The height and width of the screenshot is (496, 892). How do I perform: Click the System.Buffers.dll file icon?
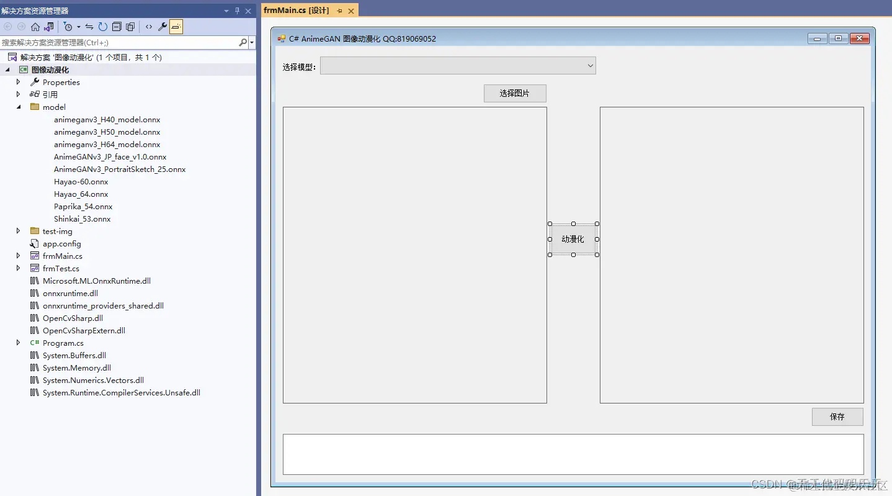(x=35, y=355)
